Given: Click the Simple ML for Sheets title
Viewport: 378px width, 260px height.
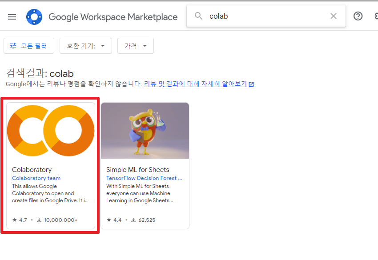Looking at the screenshot, I should coord(138,170).
